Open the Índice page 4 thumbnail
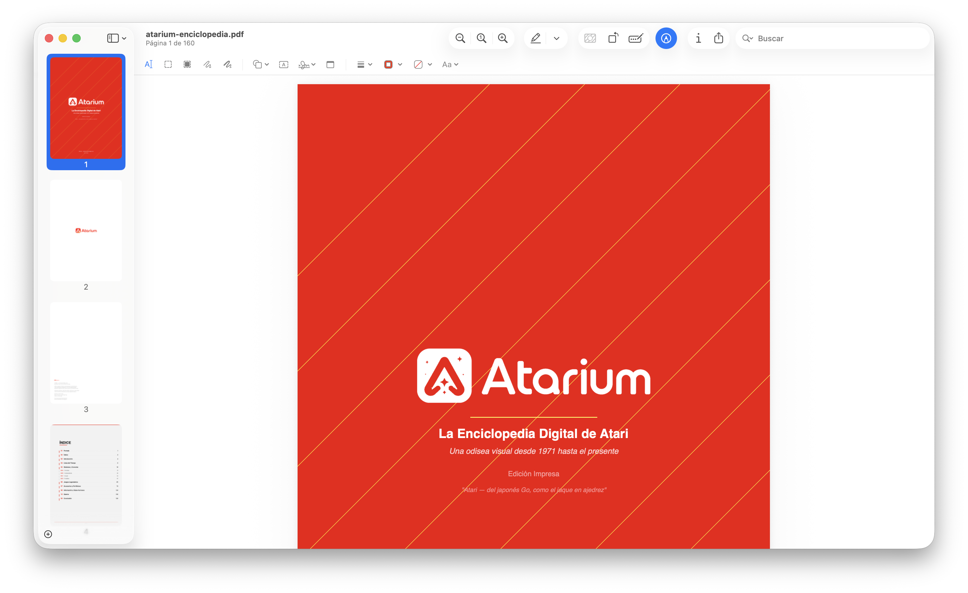Image resolution: width=968 pixels, height=593 pixels. [86, 474]
